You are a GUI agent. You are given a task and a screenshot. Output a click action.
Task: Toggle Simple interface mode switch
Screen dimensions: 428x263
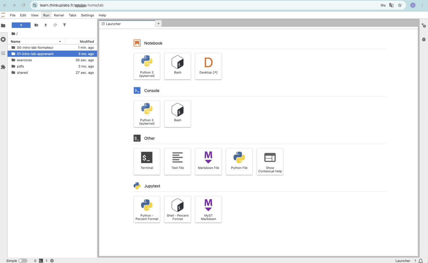coord(23,261)
